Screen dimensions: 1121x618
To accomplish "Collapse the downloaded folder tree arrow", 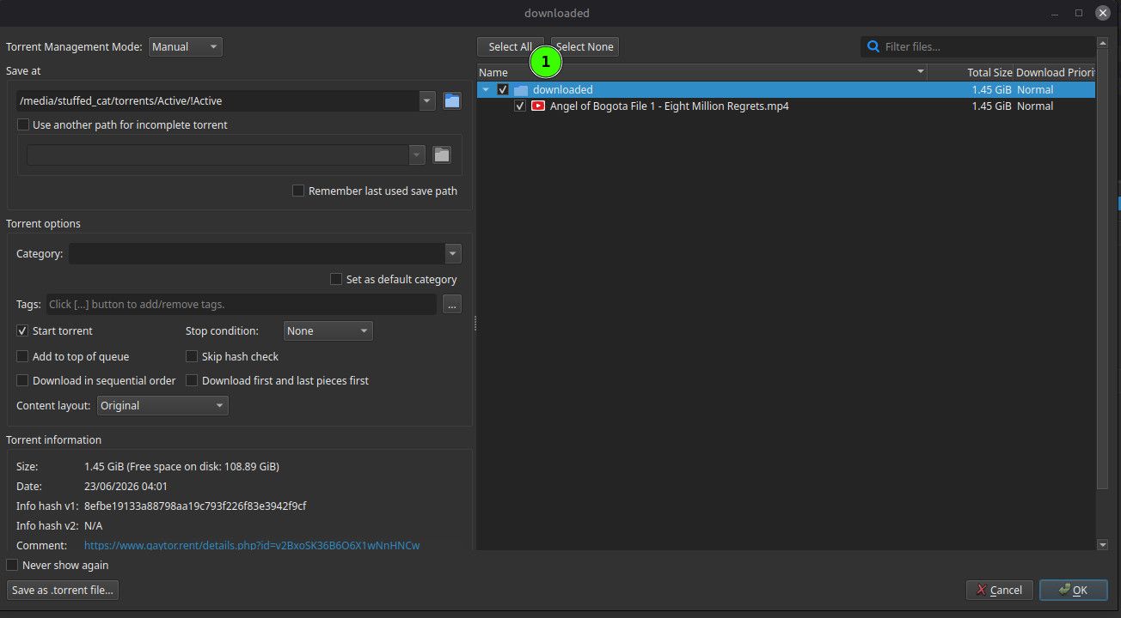I will (x=486, y=90).
